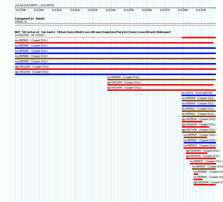
Task: Click the nsv511538 (Arlt2011) variant label
Action: (30, 35)
